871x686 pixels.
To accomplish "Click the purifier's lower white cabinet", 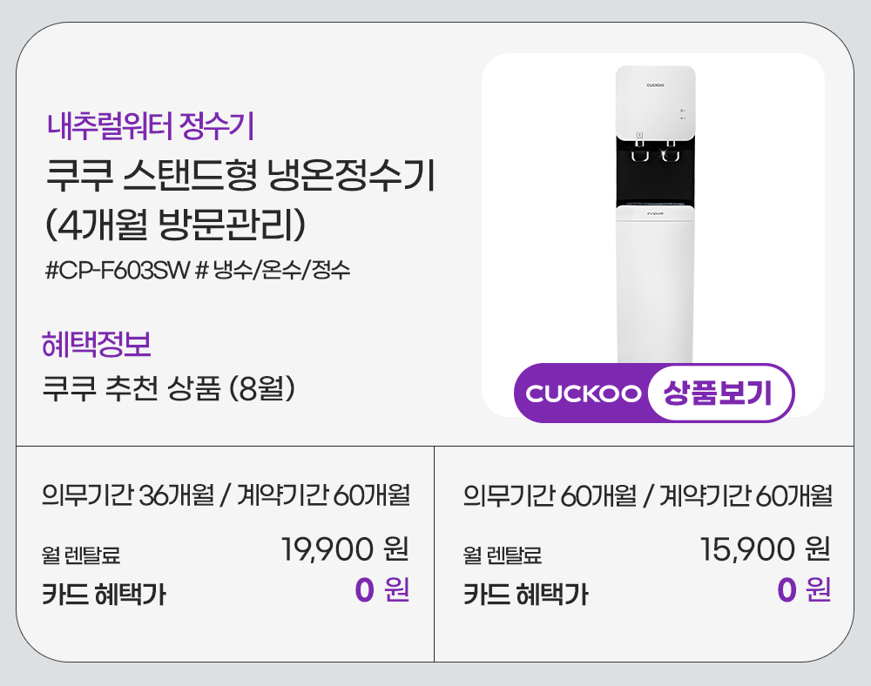I will tap(656, 287).
